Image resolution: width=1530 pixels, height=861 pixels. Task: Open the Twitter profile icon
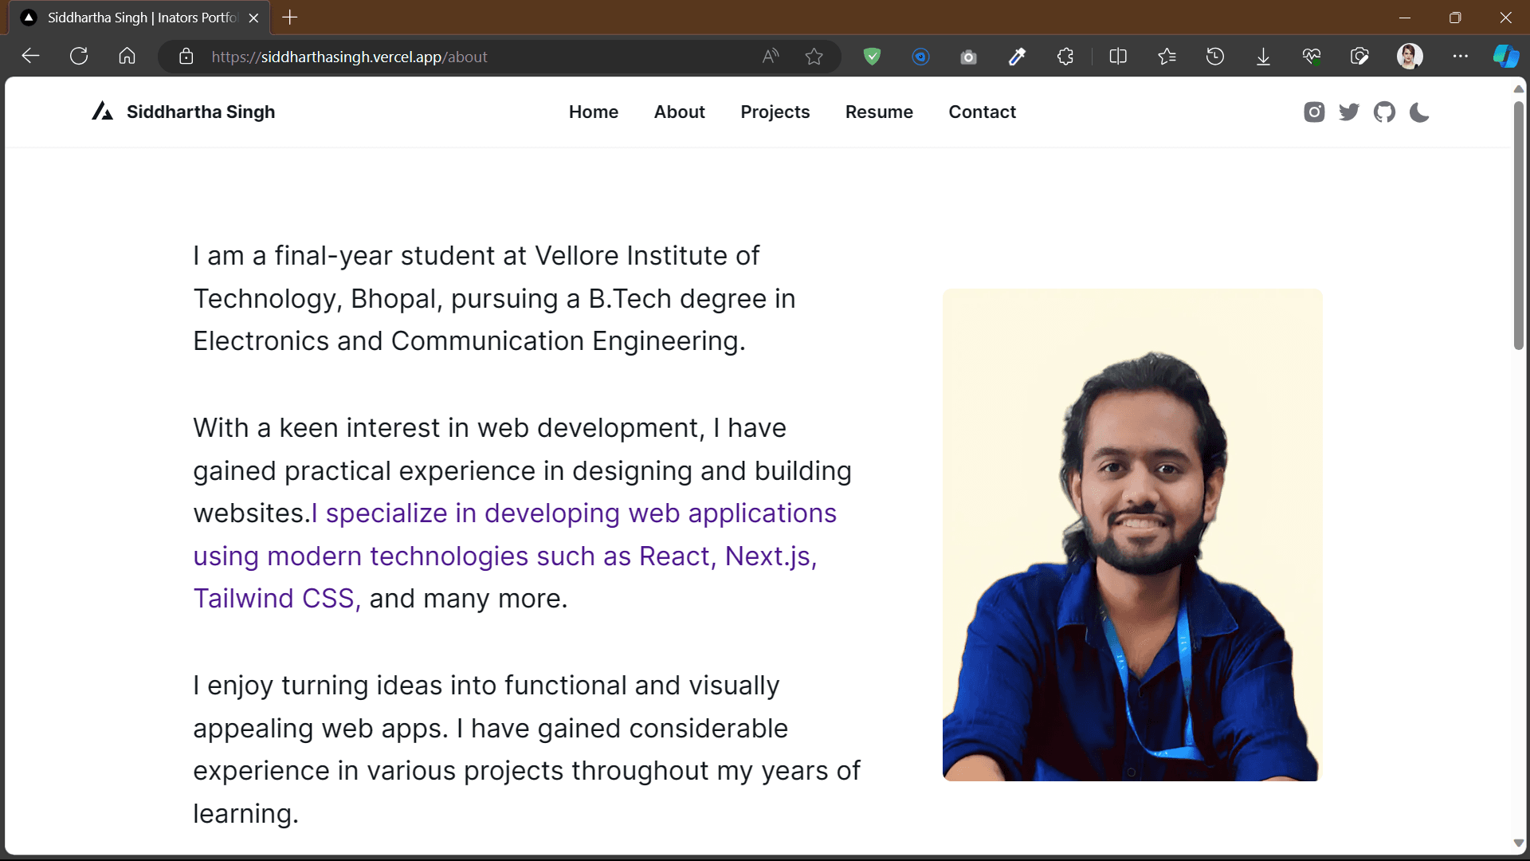pos(1349,112)
